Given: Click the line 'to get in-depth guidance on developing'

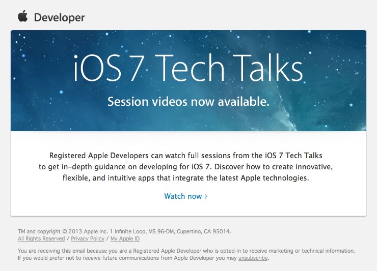Looking at the screenshot, I should [185, 167].
